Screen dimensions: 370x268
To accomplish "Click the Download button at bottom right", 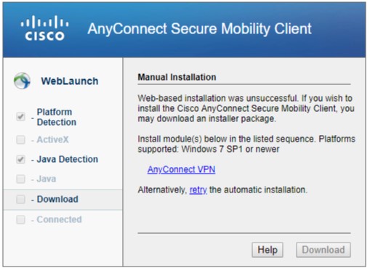I will pyautogui.click(x=323, y=250).
